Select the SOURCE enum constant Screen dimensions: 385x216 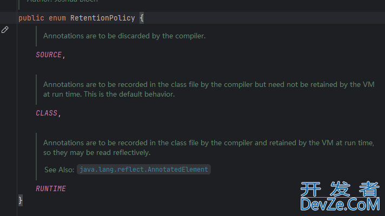pos(49,55)
